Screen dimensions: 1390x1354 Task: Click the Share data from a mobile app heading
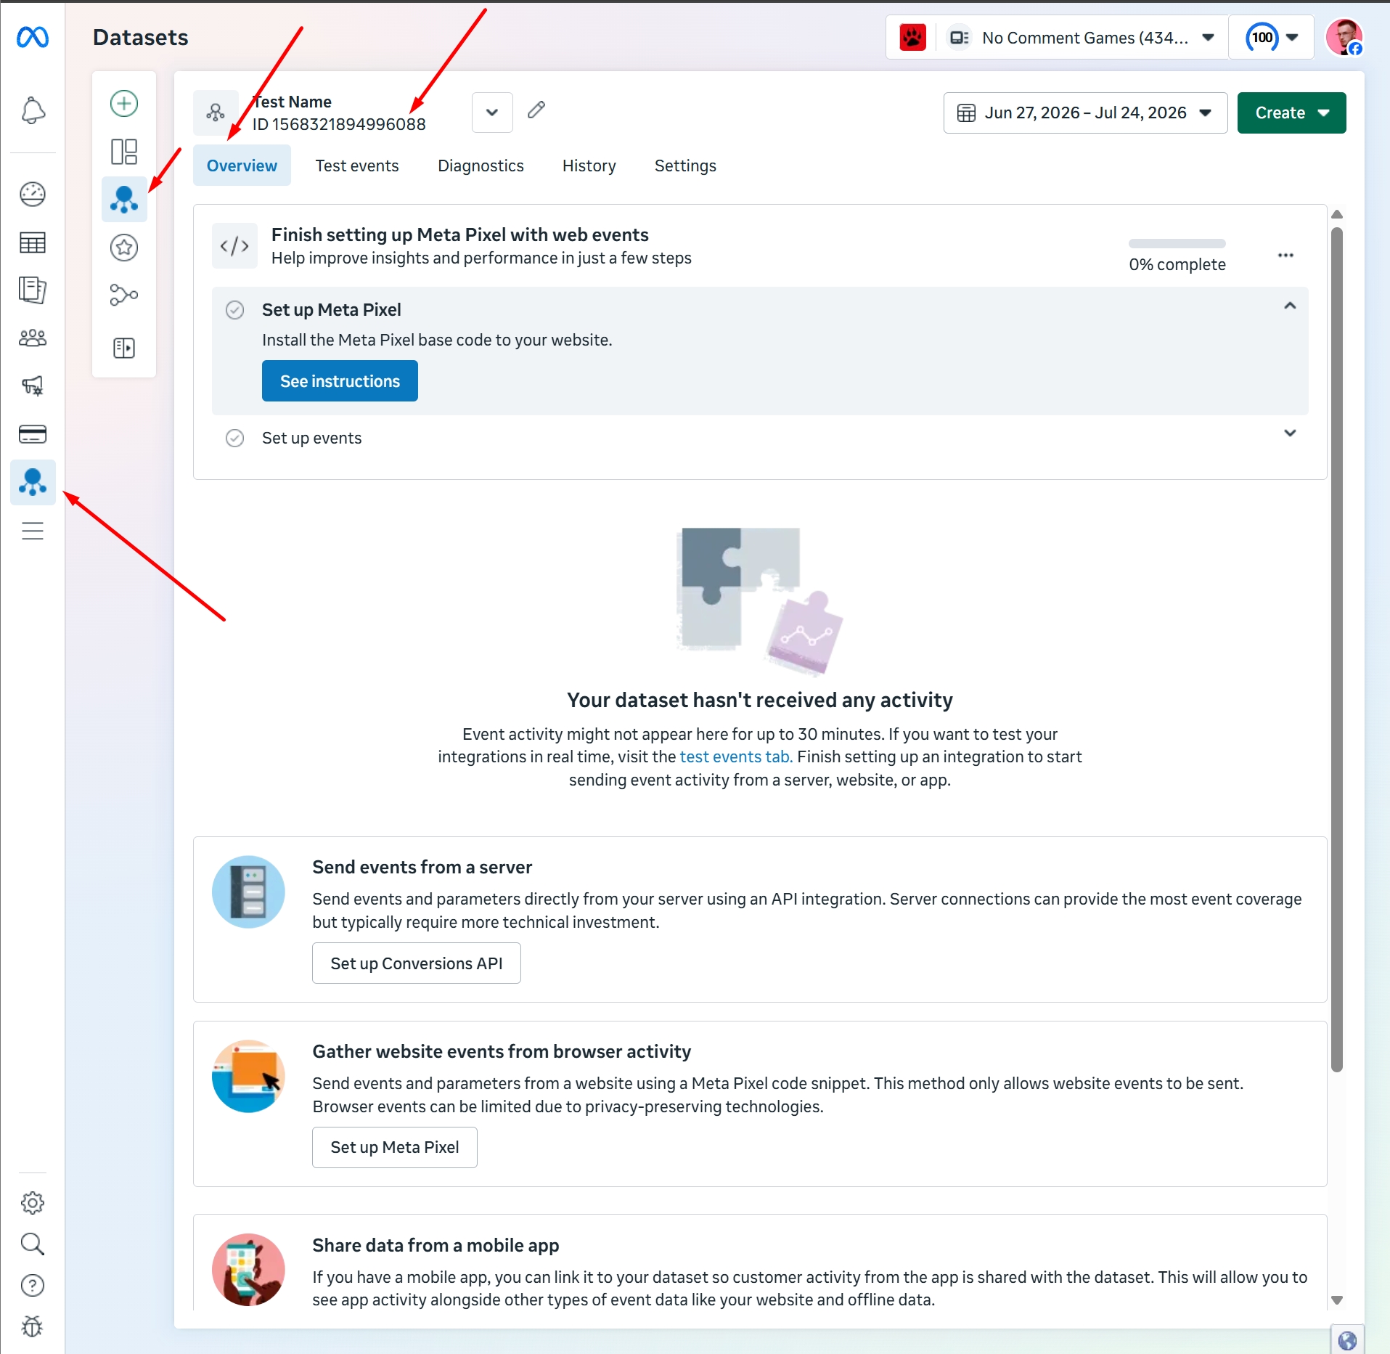[x=436, y=1245]
